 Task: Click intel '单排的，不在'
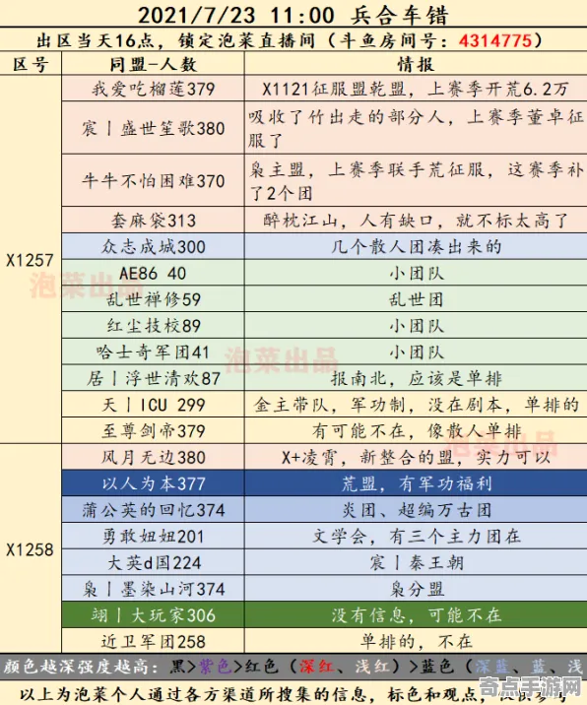tap(416, 641)
